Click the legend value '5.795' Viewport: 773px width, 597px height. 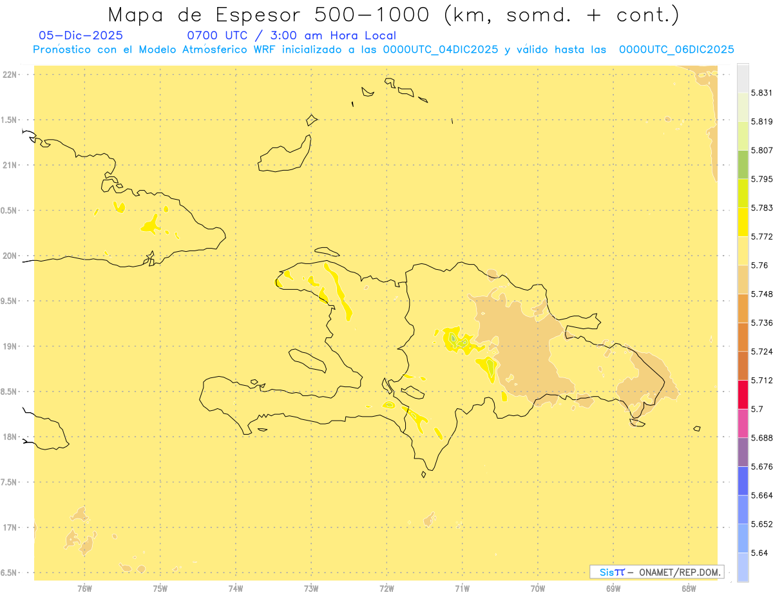point(762,179)
